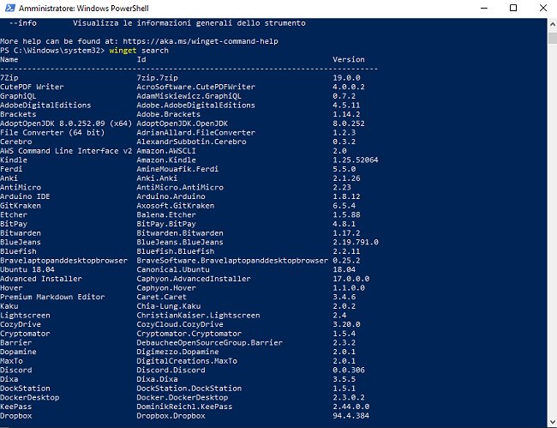Click the 'BitPay.BitPay' Id
This screenshot has width=557, height=428.
coord(166,224)
